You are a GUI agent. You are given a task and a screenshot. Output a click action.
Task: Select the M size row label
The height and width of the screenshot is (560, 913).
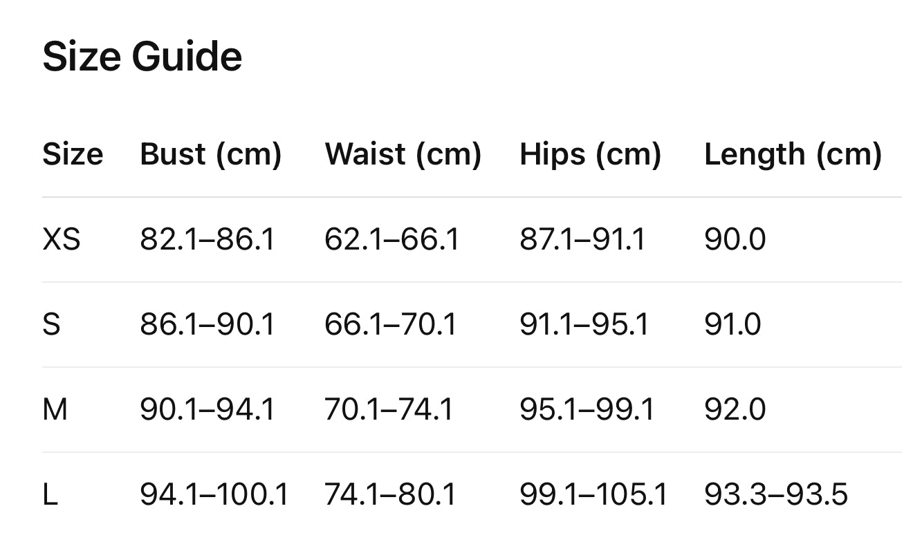(55, 410)
